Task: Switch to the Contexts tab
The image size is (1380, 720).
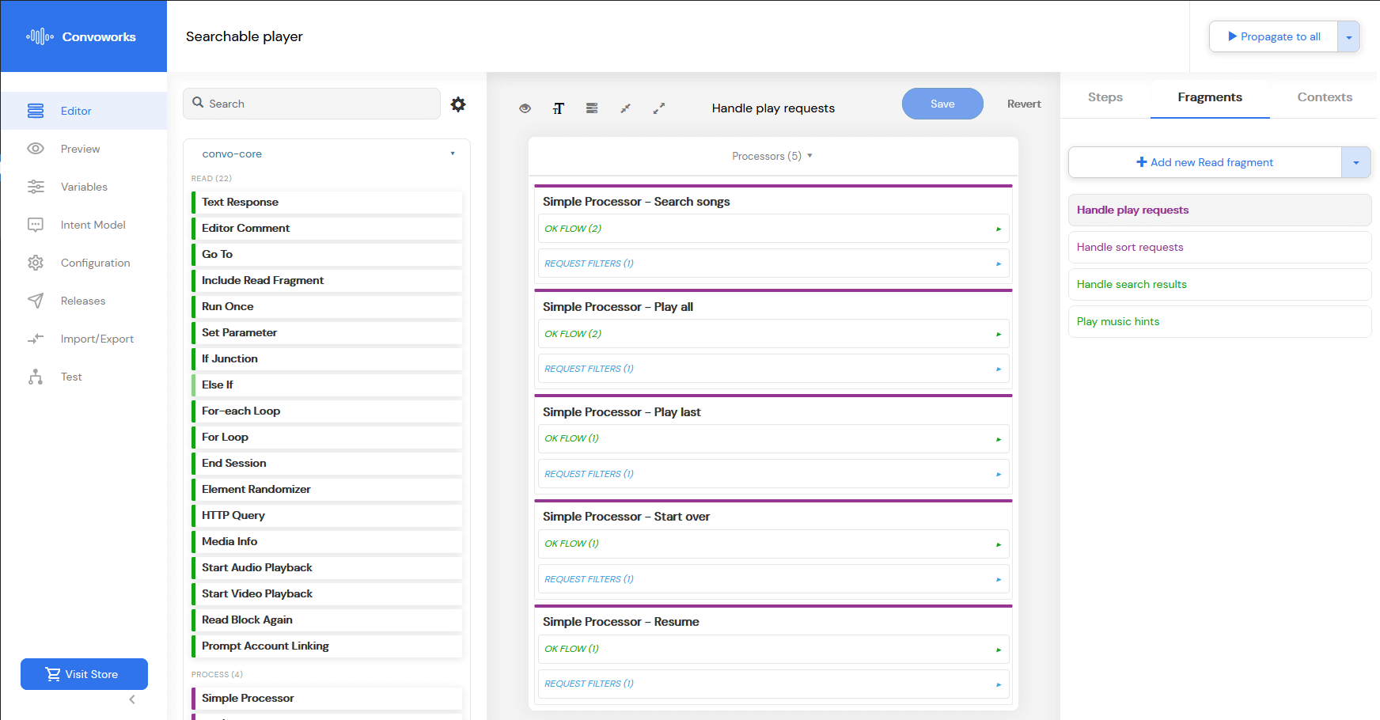Action: (x=1325, y=97)
